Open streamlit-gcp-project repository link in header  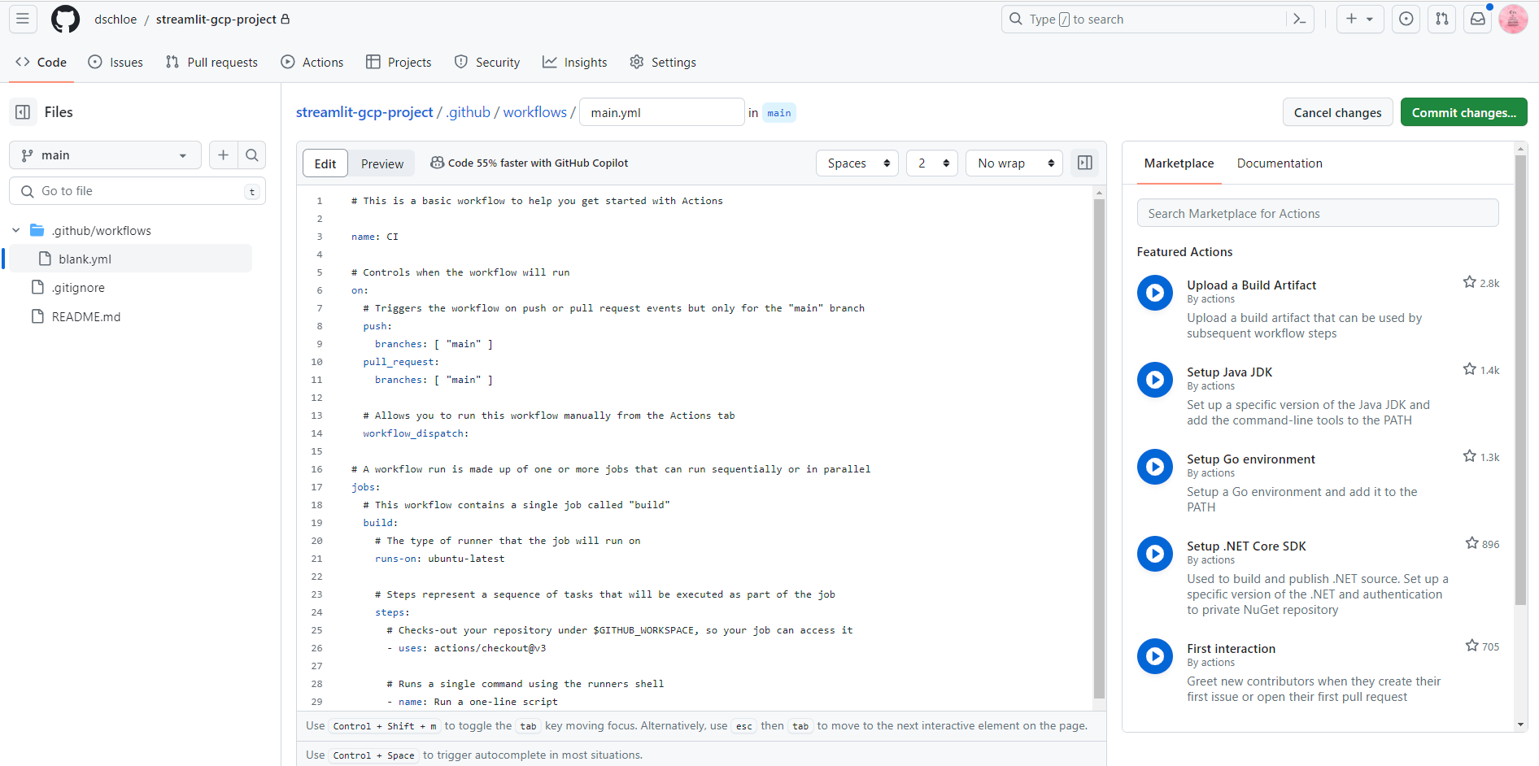pos(216,19)
